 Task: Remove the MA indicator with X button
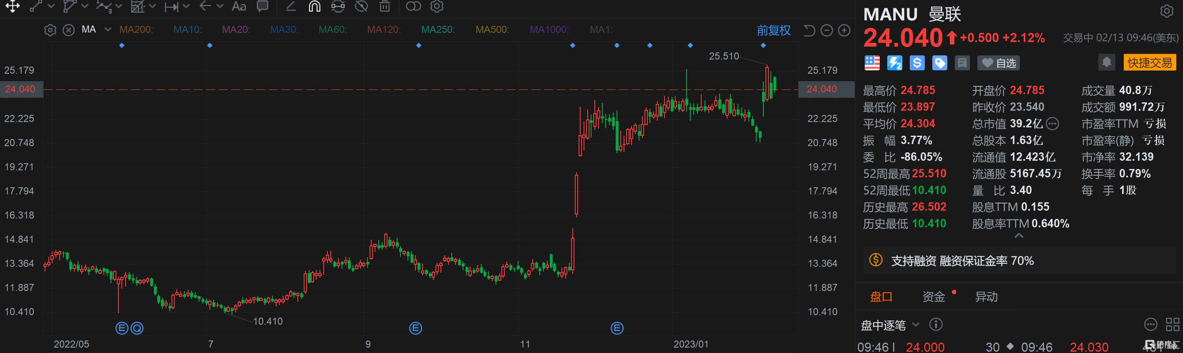(68, 30)
